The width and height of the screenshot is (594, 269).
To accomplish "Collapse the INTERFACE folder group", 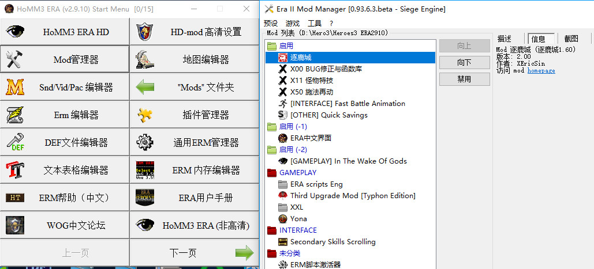I will point(272,230).
